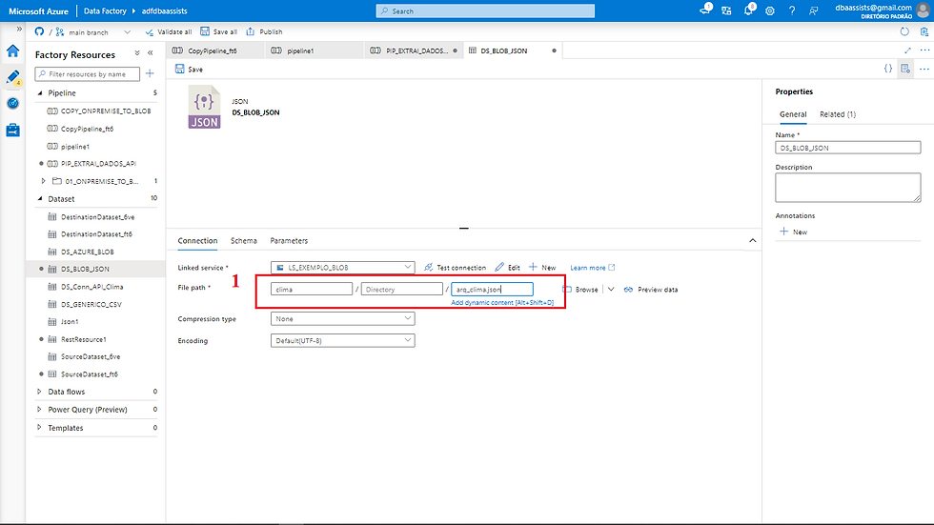The image size is (934, 525).
Task: Click the feedback icon
Action: pos(813,10)
